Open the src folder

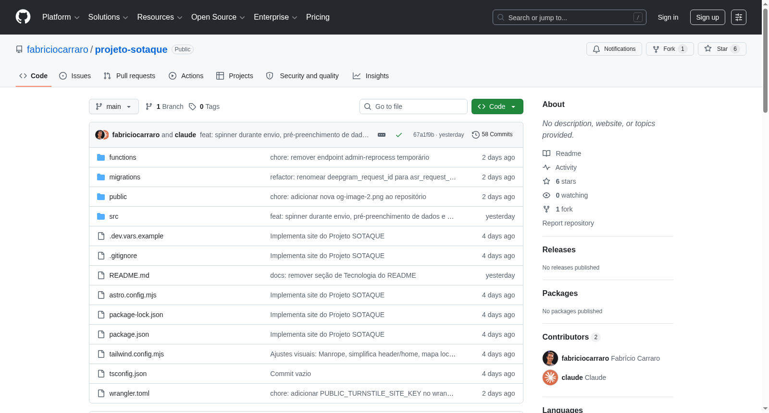(x=113, y=216)
